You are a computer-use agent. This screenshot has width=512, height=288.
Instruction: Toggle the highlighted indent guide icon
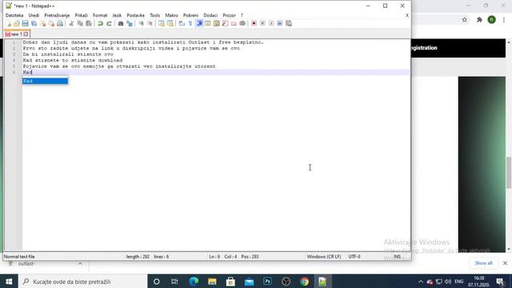coord(199,23)
